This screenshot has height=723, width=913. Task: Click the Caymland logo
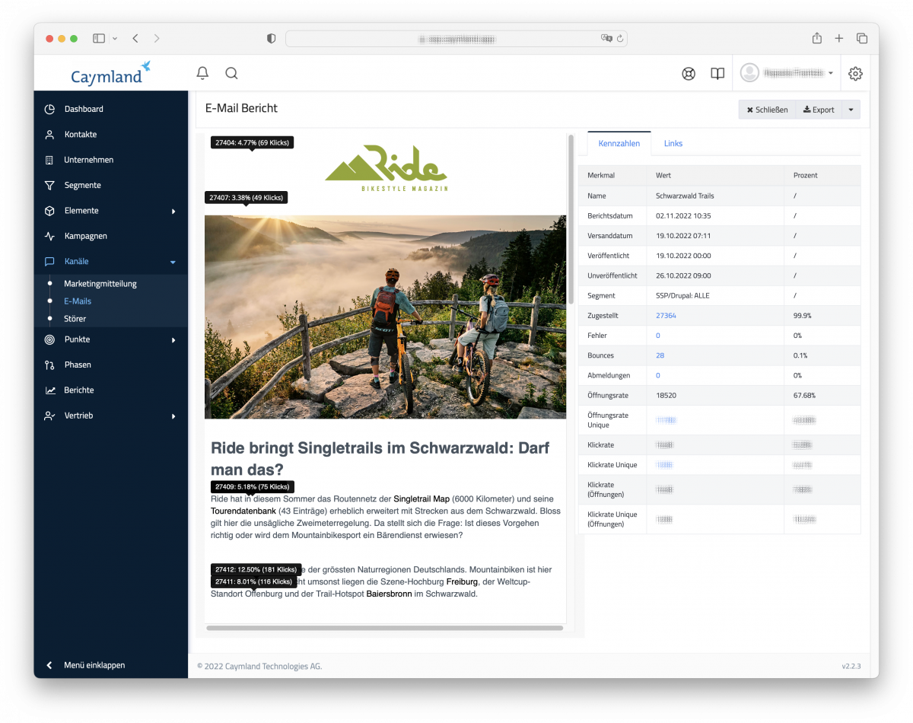(110, 73)
